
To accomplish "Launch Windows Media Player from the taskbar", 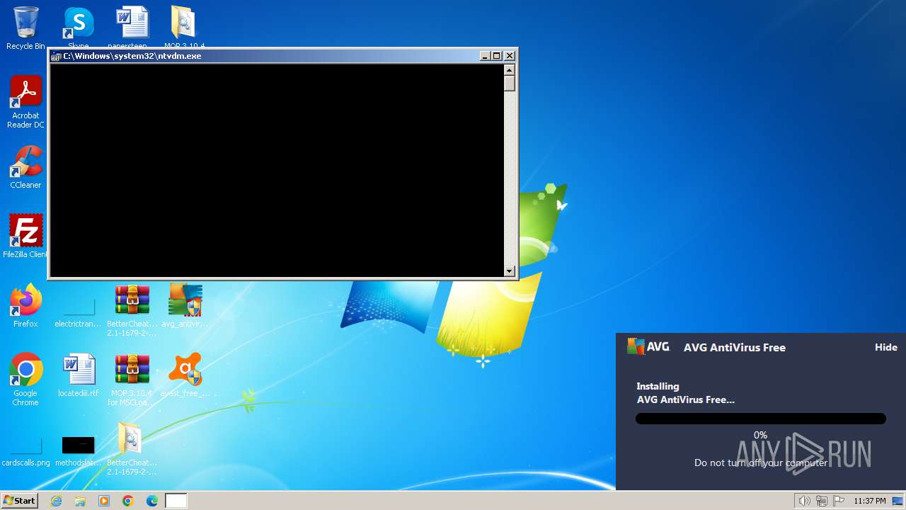I will click(x=104, y=501).
